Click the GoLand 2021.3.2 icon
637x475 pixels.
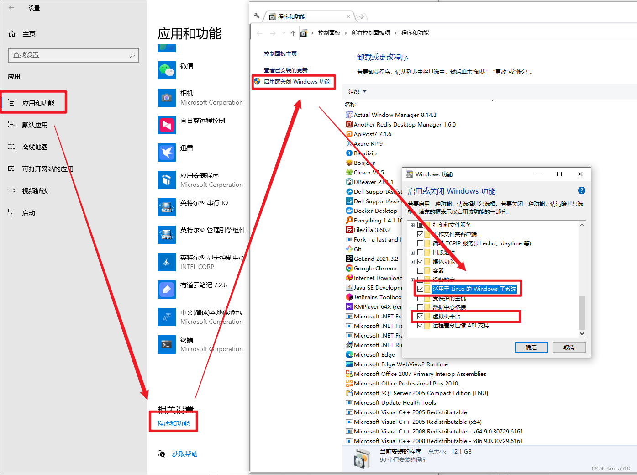point(349,259)
